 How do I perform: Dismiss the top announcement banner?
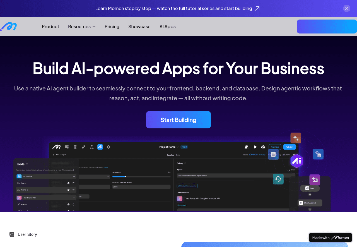pos(347,8)
